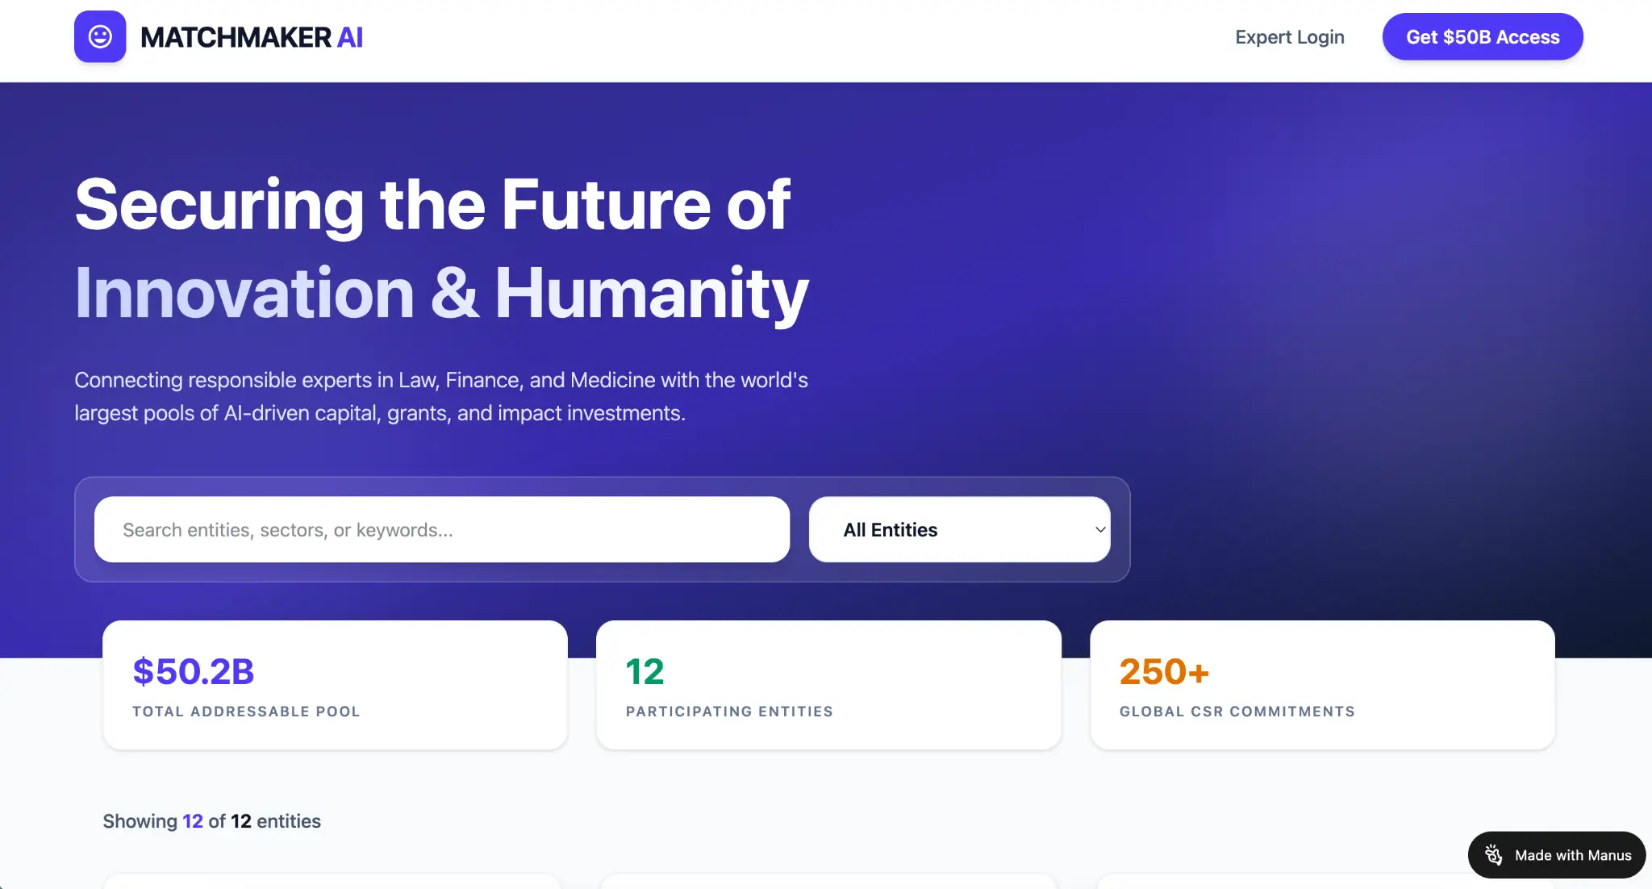Click the hero subtitle about responsible experts

441,396
